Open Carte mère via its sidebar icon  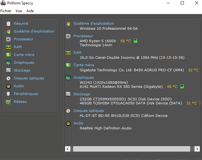coord(8,55)
